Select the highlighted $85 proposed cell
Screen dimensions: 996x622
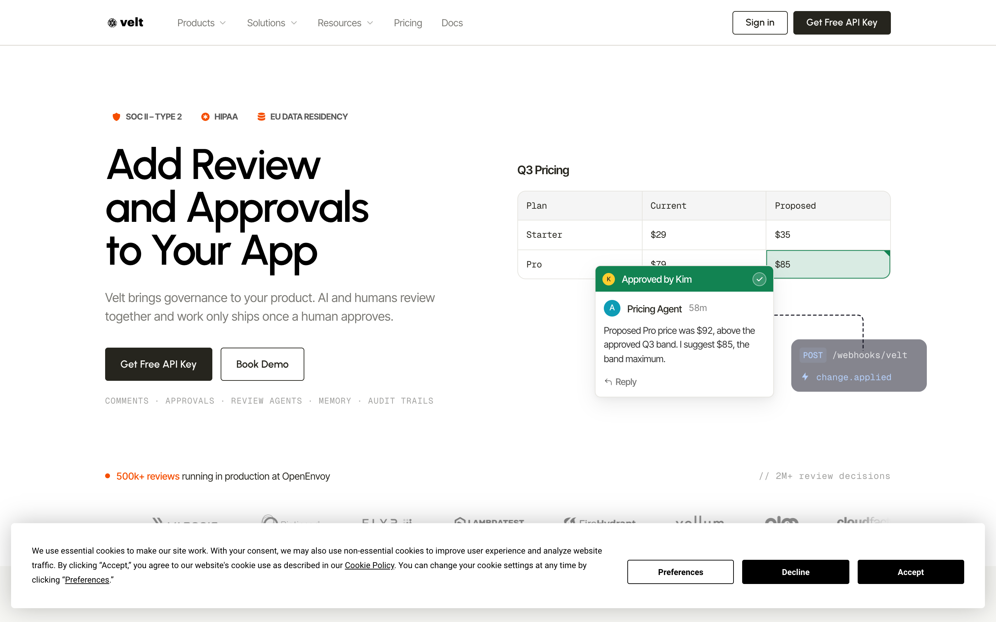828,264
